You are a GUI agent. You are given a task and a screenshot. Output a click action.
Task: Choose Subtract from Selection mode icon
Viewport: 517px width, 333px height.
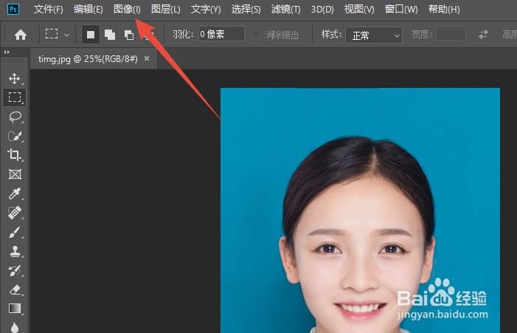coord(129,34)
